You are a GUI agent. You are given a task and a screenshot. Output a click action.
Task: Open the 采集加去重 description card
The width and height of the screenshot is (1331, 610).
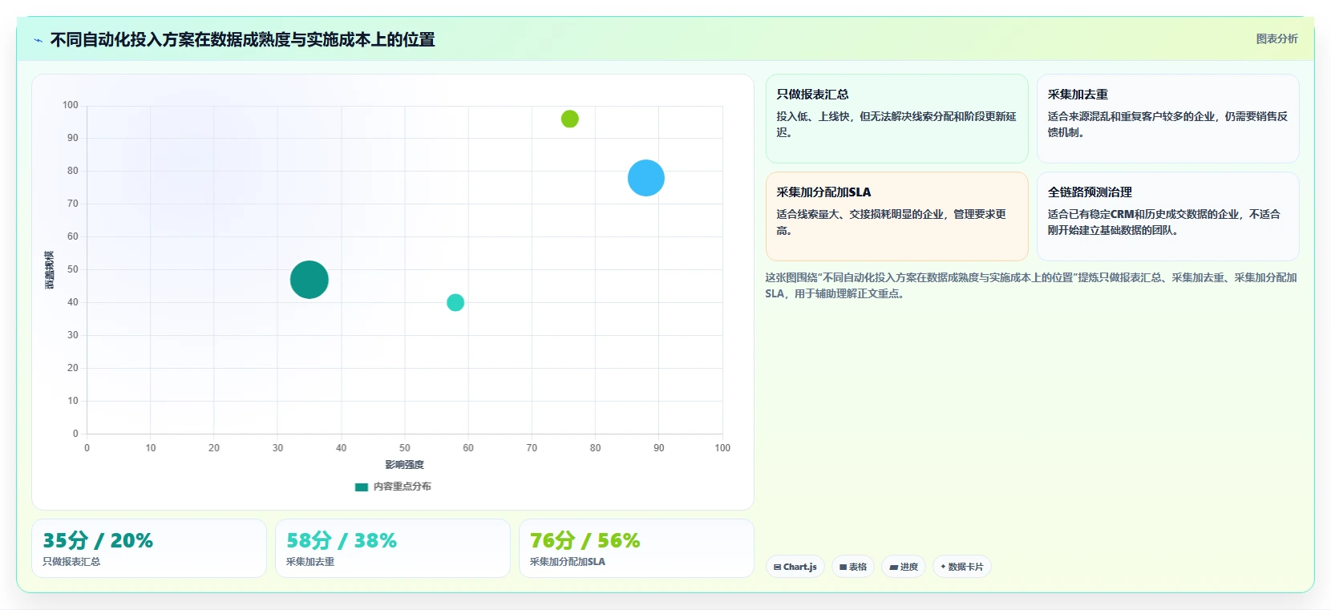click(x=1168, y=119)
